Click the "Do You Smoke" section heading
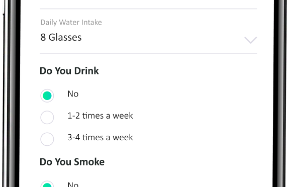The width and height of the screenshot is (289, 187). tap(72, 162)
